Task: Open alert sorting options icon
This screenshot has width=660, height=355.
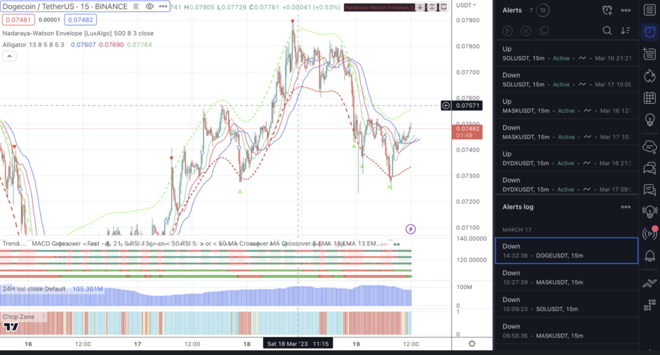Action: click(x=625, y=31)
